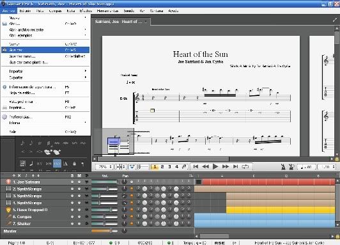Jump to the last bar
The width and height of the screenshot is (340, 245).
pyautogui.click(x=235, y=167)
